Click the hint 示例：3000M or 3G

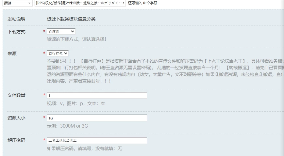tap(67, 126)
